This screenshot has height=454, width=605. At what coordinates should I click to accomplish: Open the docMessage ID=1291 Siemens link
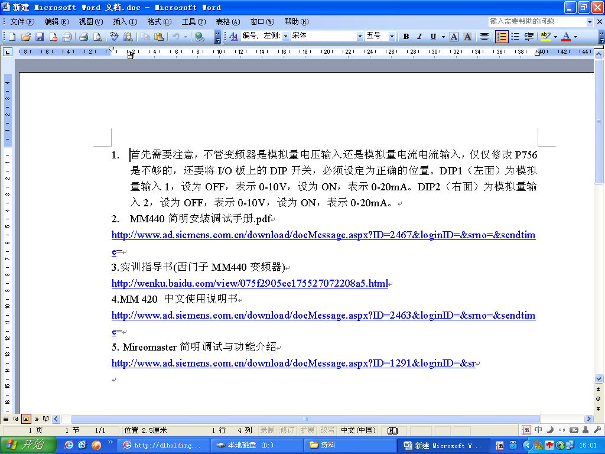tap(293, 364)
